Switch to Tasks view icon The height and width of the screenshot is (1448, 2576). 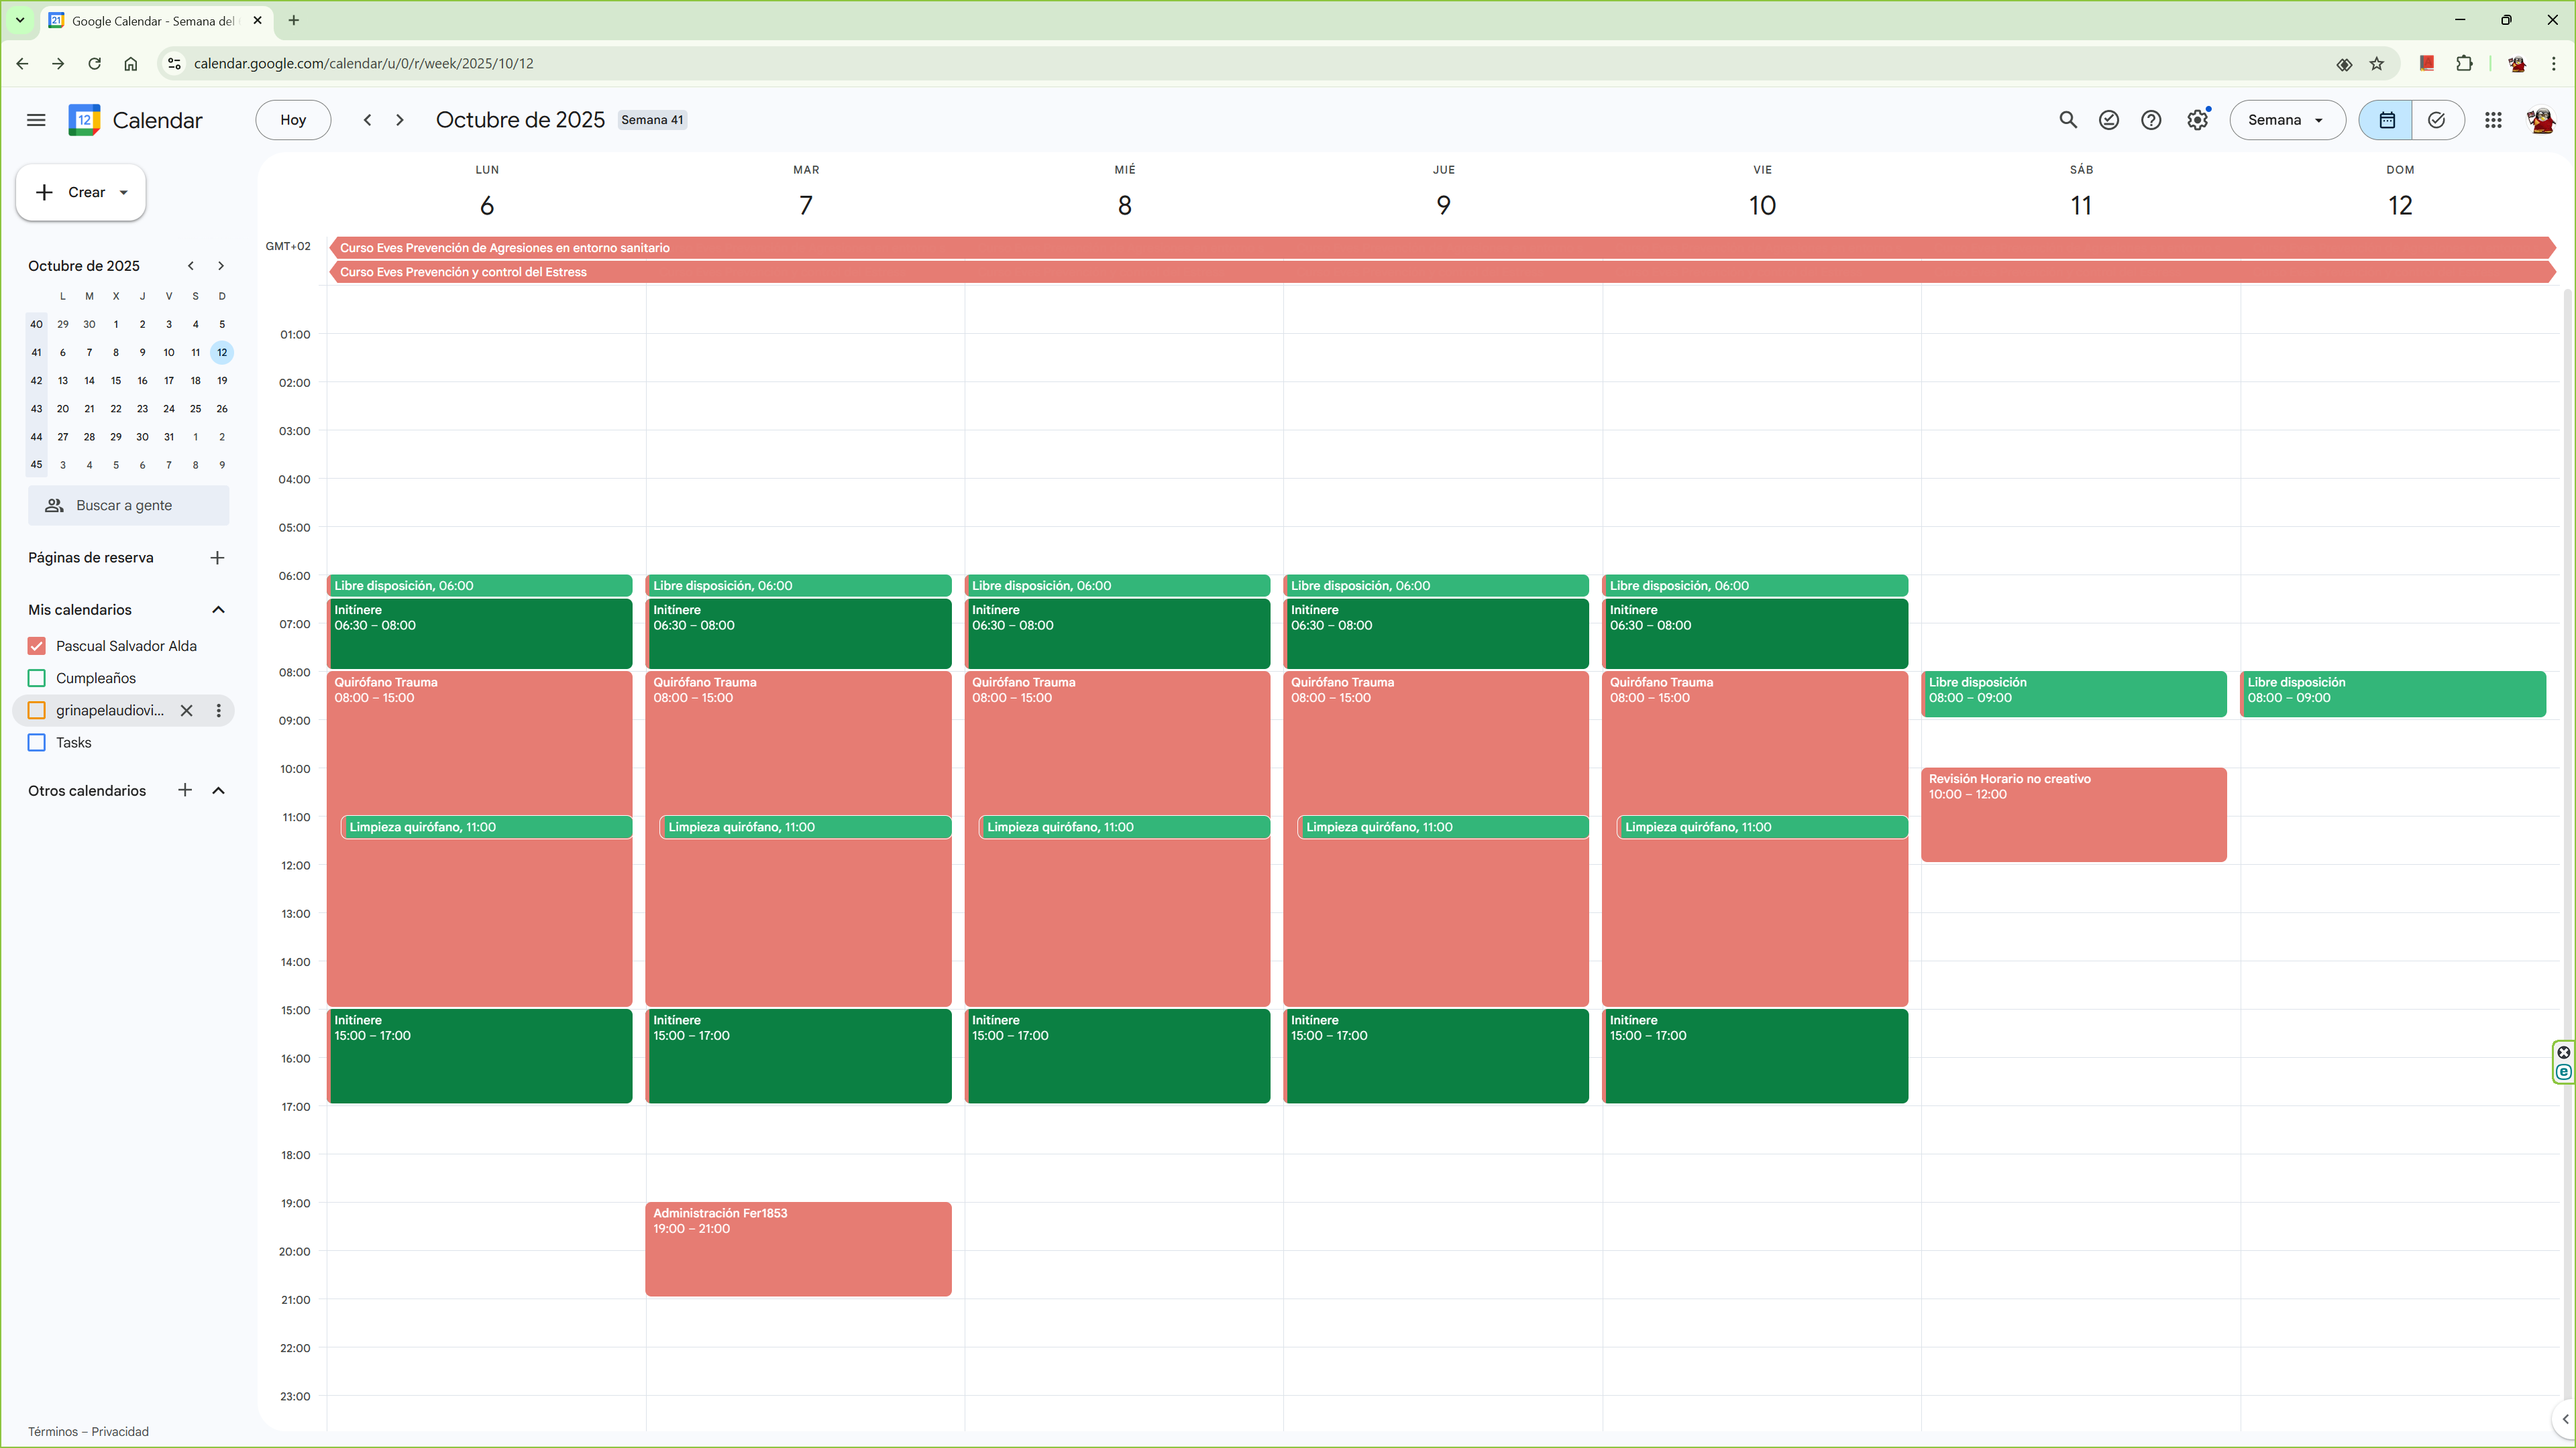pyautogui.click(x=2437, y=120)
